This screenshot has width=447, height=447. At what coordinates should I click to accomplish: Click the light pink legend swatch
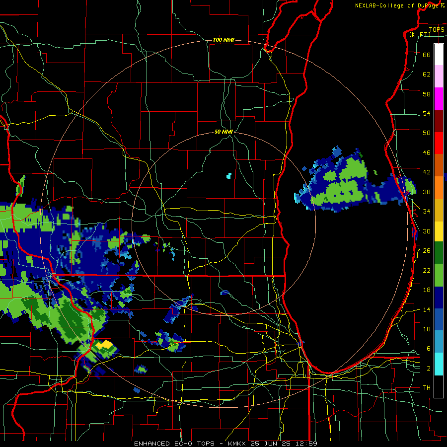[439, 76]
